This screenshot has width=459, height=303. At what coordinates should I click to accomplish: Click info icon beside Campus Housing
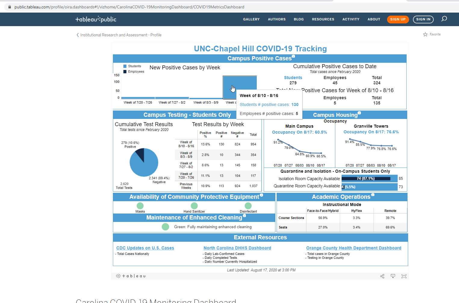click(x=359, y=113)
